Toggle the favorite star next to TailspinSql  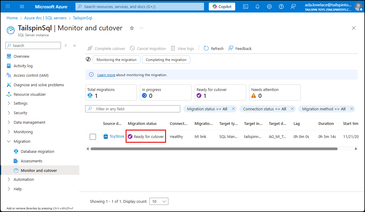(132, 28)
